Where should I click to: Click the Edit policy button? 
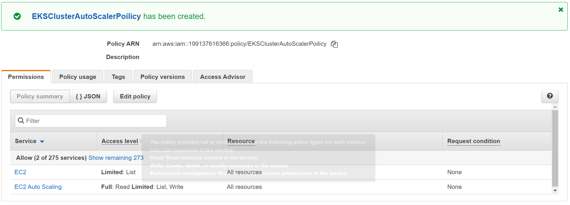pos(135,96)
